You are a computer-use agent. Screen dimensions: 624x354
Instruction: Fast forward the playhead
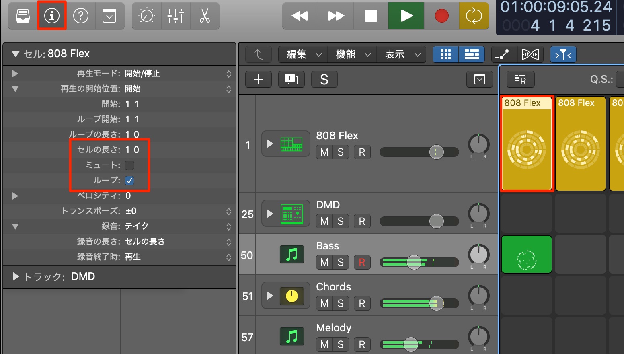click(x=336, y=16)
